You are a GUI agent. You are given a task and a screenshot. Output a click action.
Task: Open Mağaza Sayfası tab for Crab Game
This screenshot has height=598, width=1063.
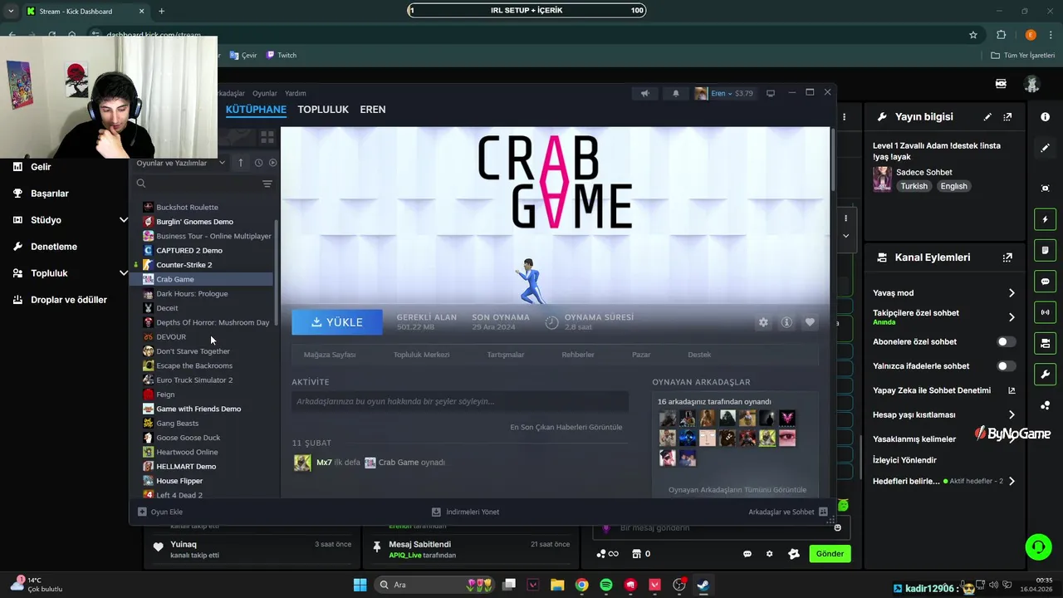click(x=330, y=355)
